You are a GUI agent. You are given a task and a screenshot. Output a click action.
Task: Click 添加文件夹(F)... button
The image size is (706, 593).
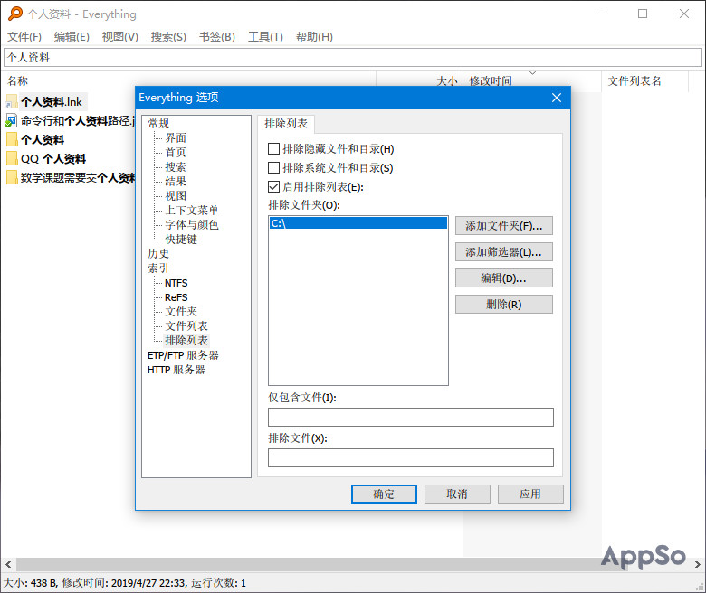[504, 226]
